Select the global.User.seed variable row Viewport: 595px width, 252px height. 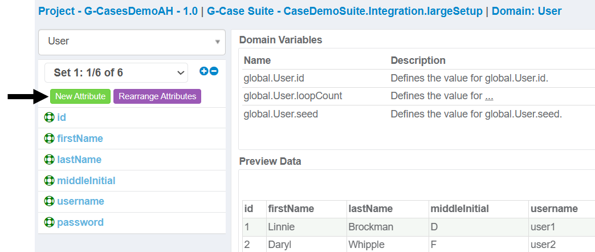tap(416, 114)
